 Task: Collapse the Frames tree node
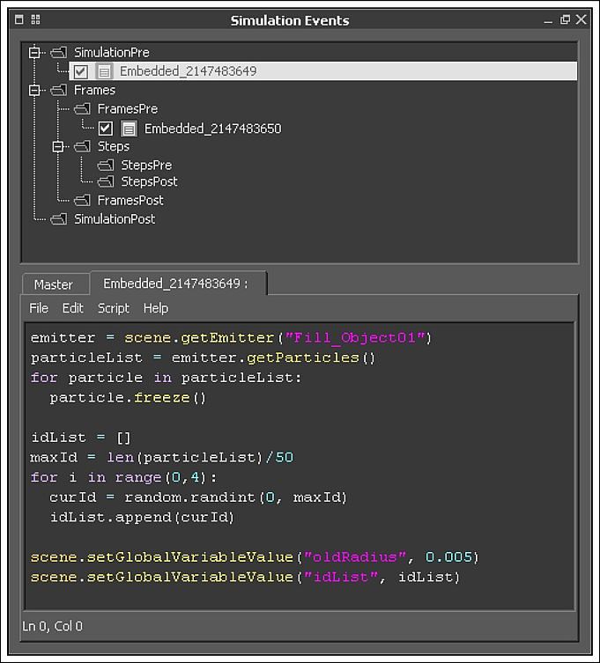34,90
